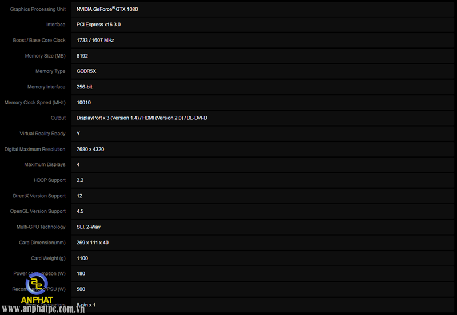Click the SLI, 2-Way value

[89, 227]
